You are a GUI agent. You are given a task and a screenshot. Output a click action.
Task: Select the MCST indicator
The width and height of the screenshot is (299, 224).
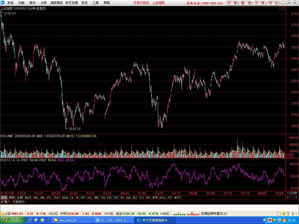pyautogui.click(x=178, y=198)
